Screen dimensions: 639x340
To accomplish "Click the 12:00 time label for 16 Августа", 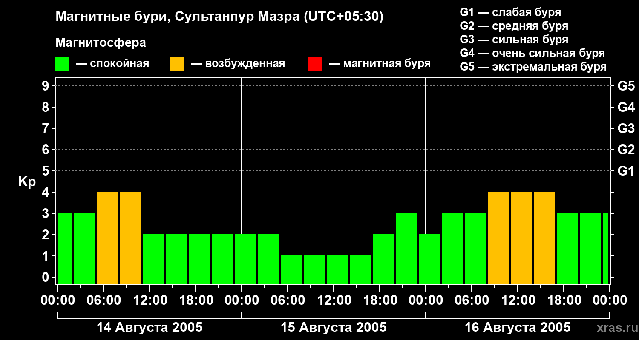I will (x=518, y=300).
